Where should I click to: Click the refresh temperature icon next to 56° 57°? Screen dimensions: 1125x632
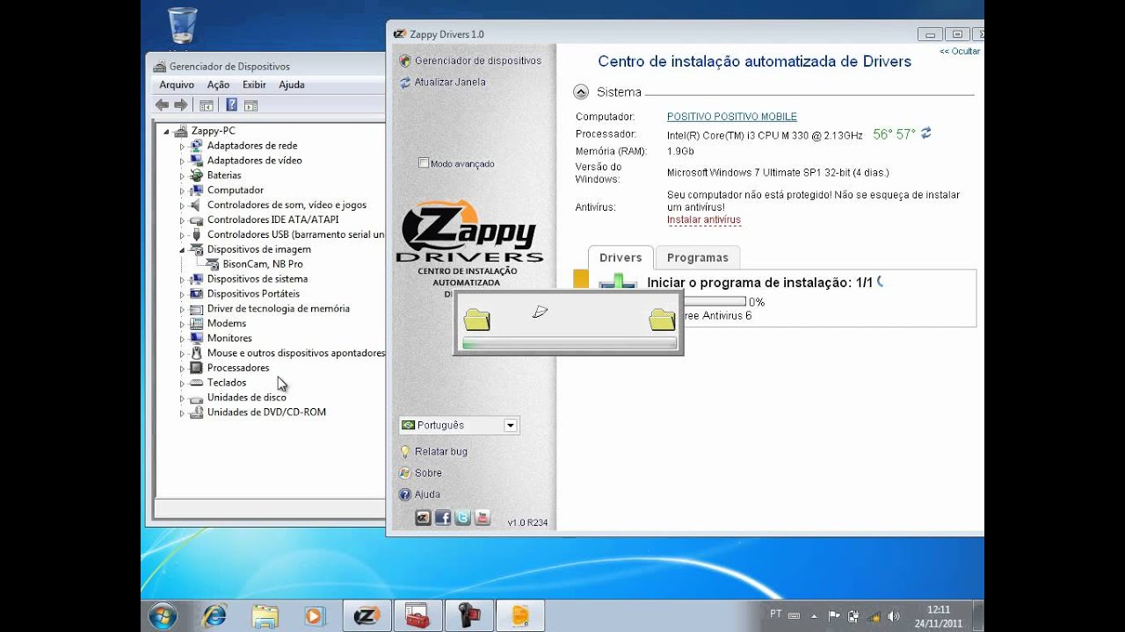point(925,133)
